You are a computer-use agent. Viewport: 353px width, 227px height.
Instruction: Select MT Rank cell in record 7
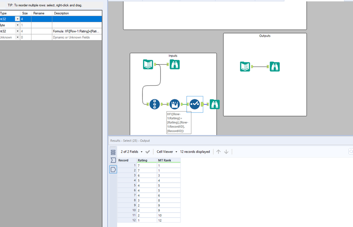pos(169,195)
